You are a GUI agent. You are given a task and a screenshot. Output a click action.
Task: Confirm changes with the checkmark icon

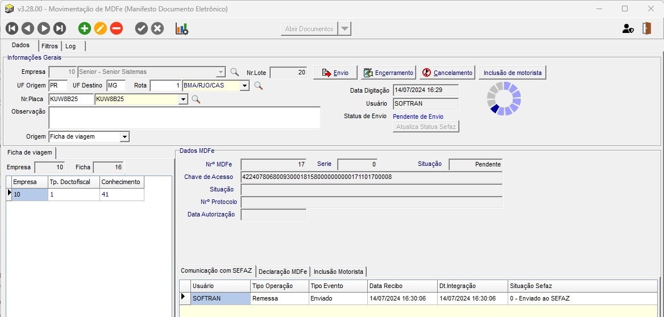click(x=142, y=28)
